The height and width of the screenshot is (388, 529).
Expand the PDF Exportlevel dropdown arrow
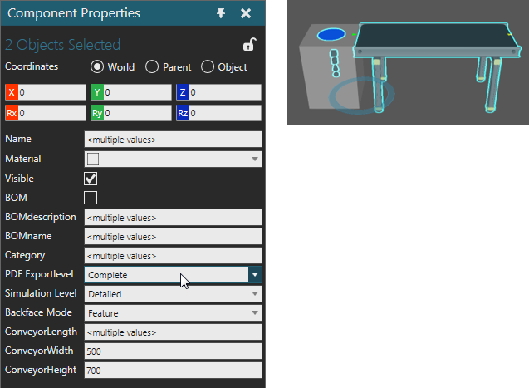(x=255, y=274)
